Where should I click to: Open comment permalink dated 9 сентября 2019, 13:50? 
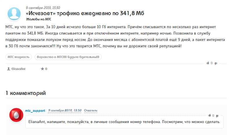(65, 111)
